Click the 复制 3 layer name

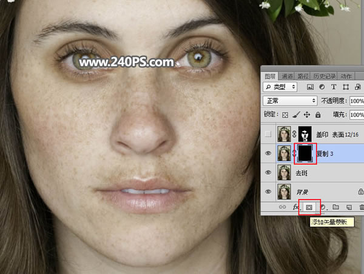tap(325, 153)
